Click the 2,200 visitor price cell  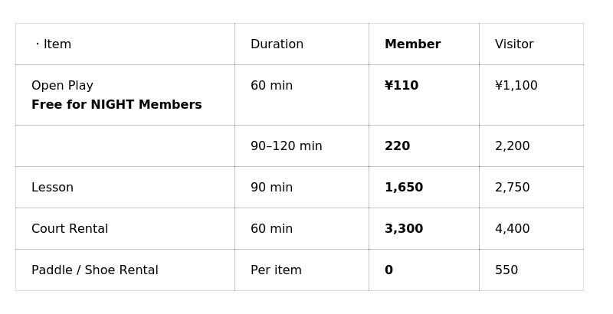click(x=512, y=146)
